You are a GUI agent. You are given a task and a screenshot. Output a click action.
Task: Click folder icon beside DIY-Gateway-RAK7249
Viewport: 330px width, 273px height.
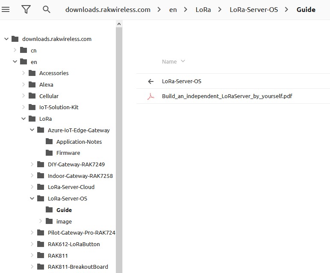(x=41, y=164)
